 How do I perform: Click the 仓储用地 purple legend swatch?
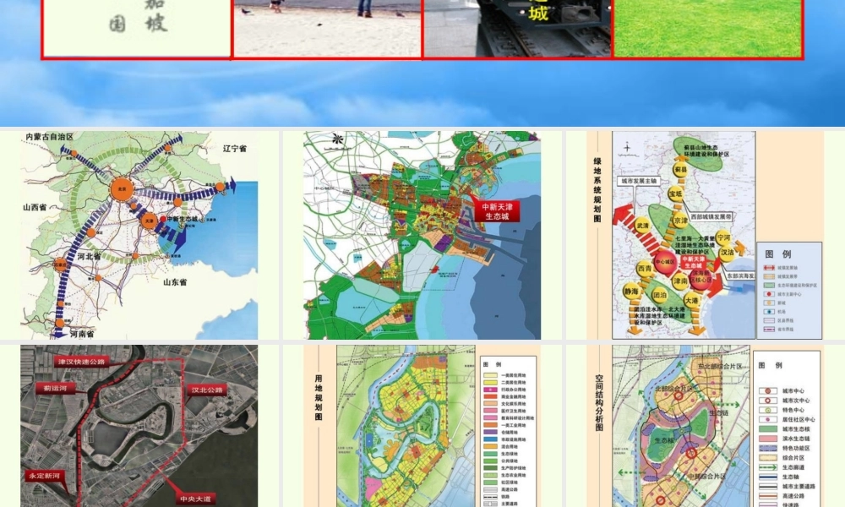490,432
